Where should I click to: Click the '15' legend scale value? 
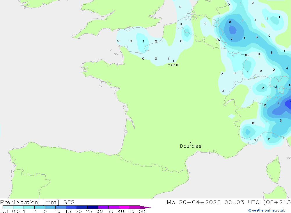68,211
